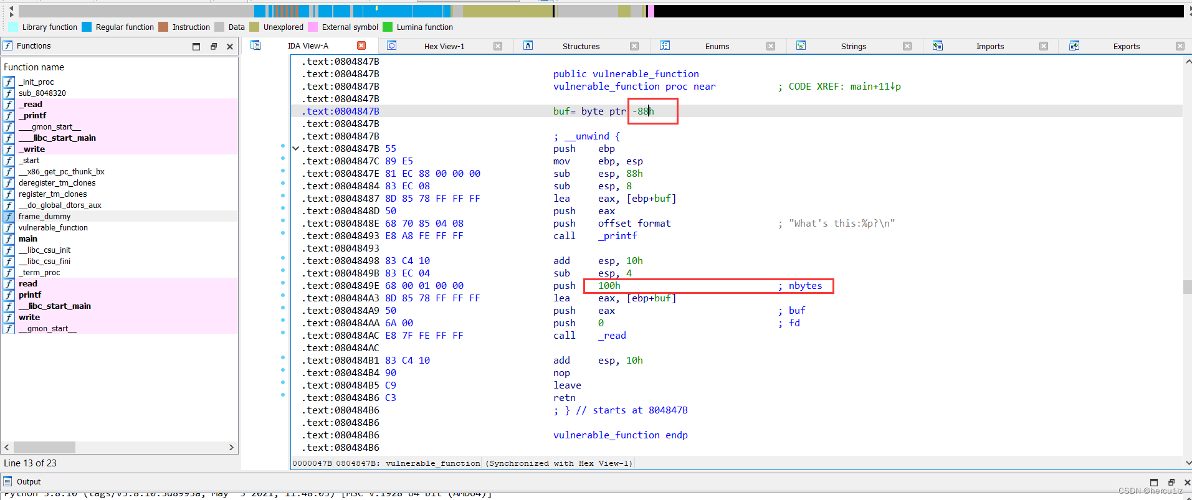The height and width of the screenshot is (500, 1192).
Task: Click the Exports tab icon
Action: coord(1074,45)
